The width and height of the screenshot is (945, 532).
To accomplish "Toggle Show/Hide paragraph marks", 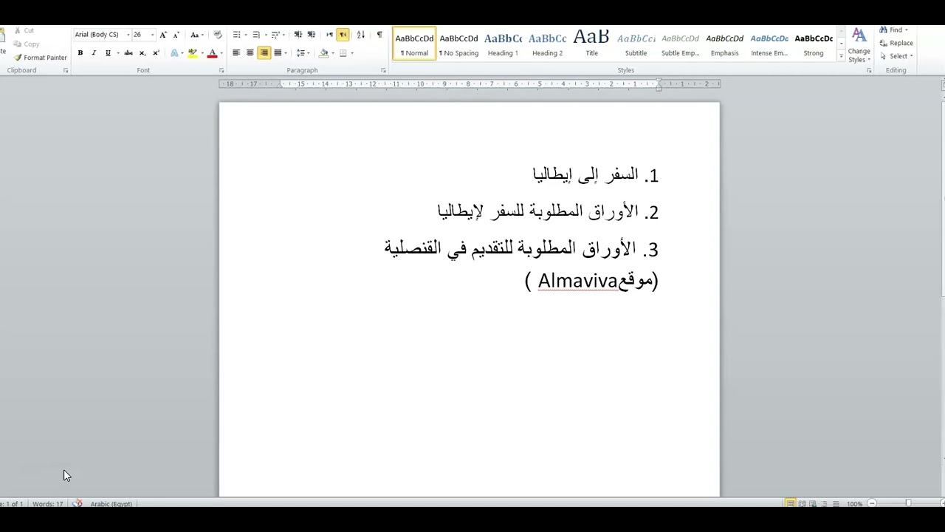I will [x=379, y=35].
